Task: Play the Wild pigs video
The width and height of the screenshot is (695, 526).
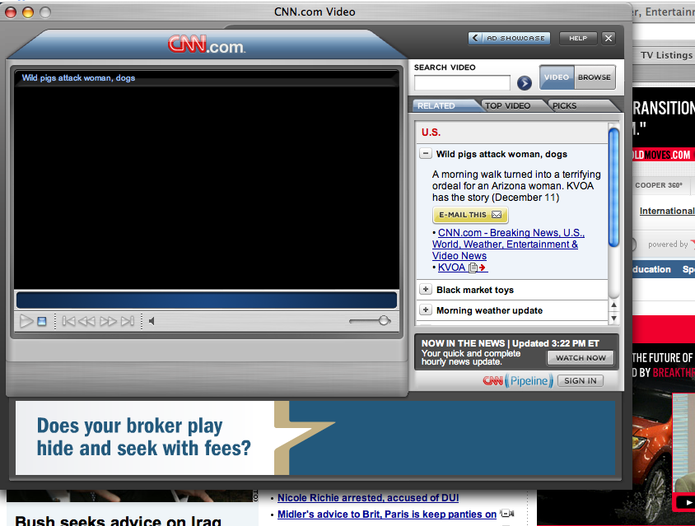Action: tap(26, 321)
